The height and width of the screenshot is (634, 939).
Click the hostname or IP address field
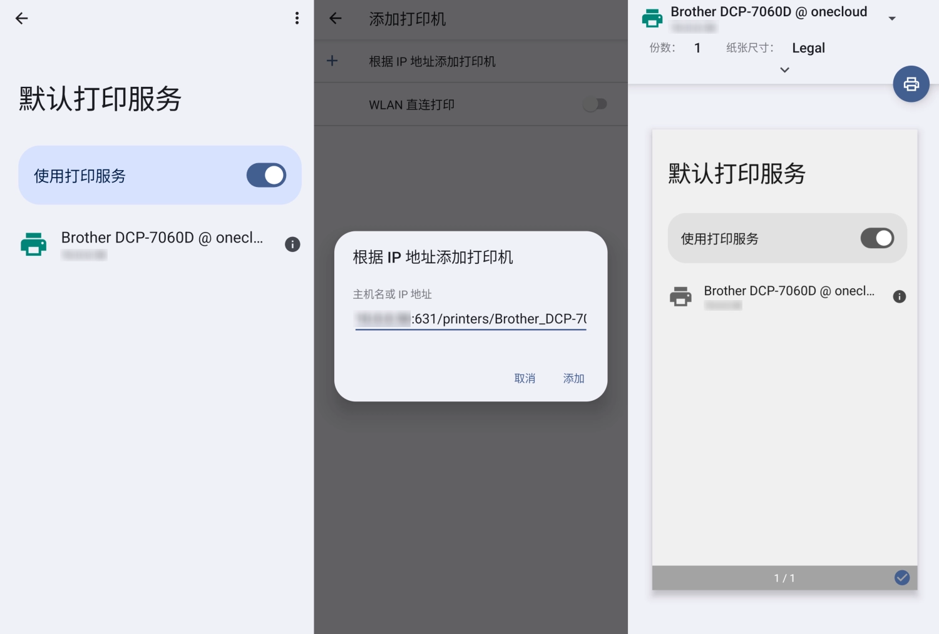click(x=470, y=319)
